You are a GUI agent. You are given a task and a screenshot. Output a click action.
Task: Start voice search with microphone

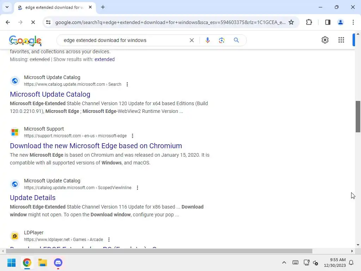click(x=207, y=40)
